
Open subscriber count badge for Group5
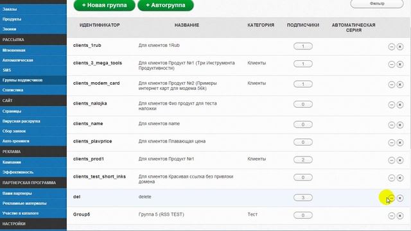[x=303, y=216]
